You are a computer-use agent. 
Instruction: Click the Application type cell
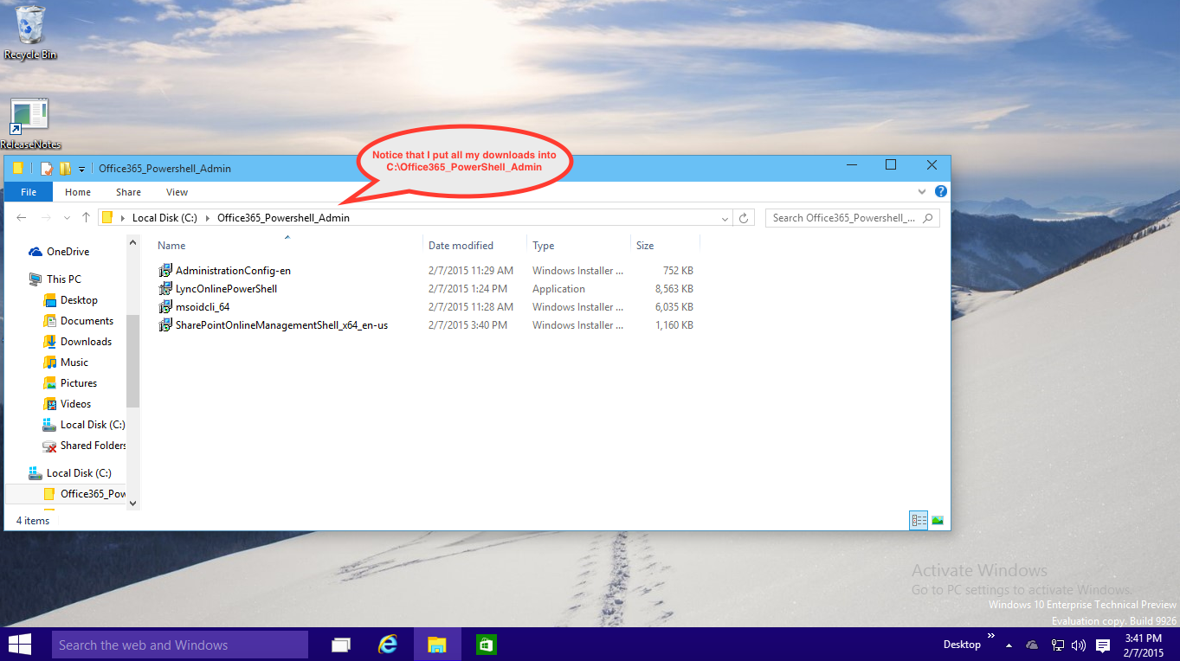coord(558,289)
